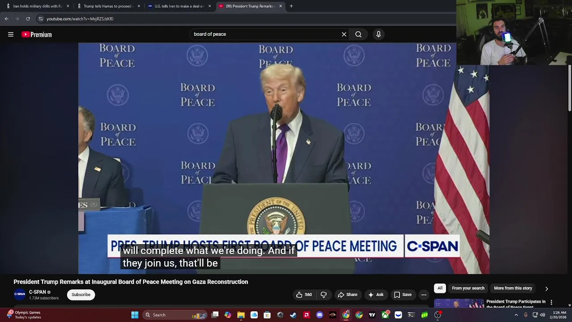
Task: Open TradingView from the taskbar
Action: [x=372, y=315]
